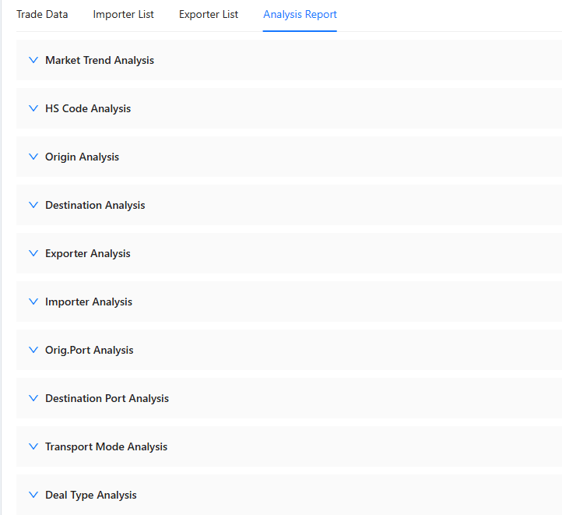Select the Analysis Report tab
Image resolution: width=562 pixels, height=515 pixels.
(x=300, y=14)
